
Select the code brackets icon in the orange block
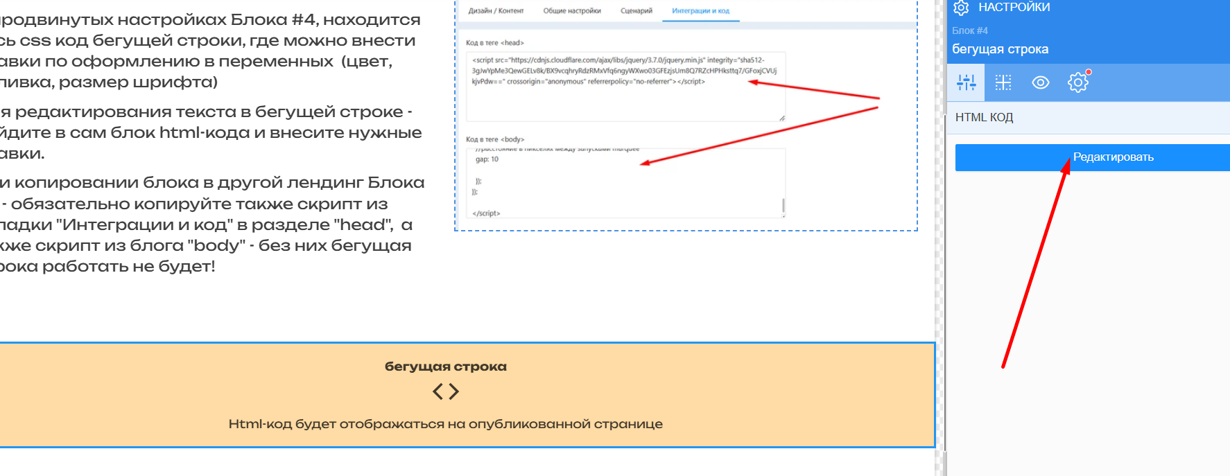[446, 392]
